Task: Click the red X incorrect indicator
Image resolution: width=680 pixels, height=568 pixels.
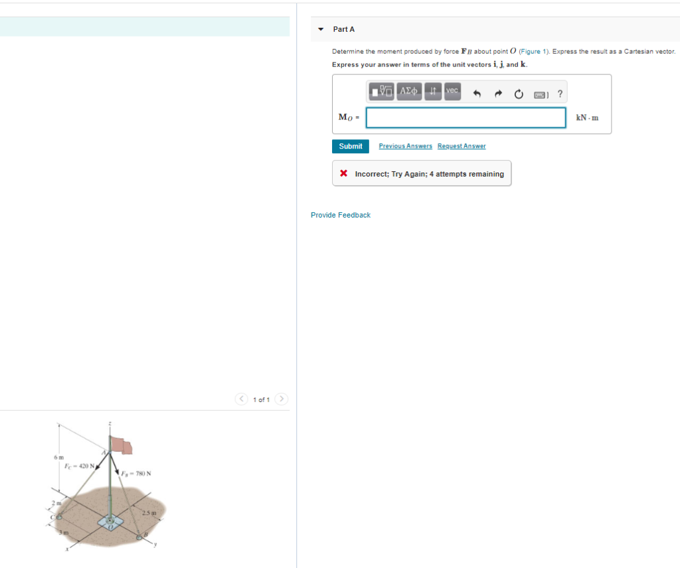Action: click(x=343, y=173)
